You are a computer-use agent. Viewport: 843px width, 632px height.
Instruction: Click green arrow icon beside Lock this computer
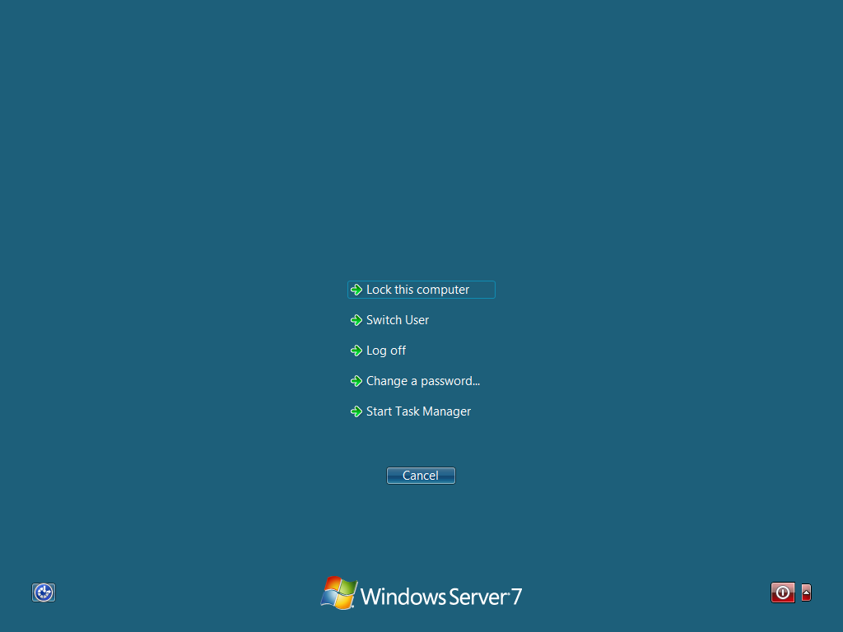tap(356, 290)
